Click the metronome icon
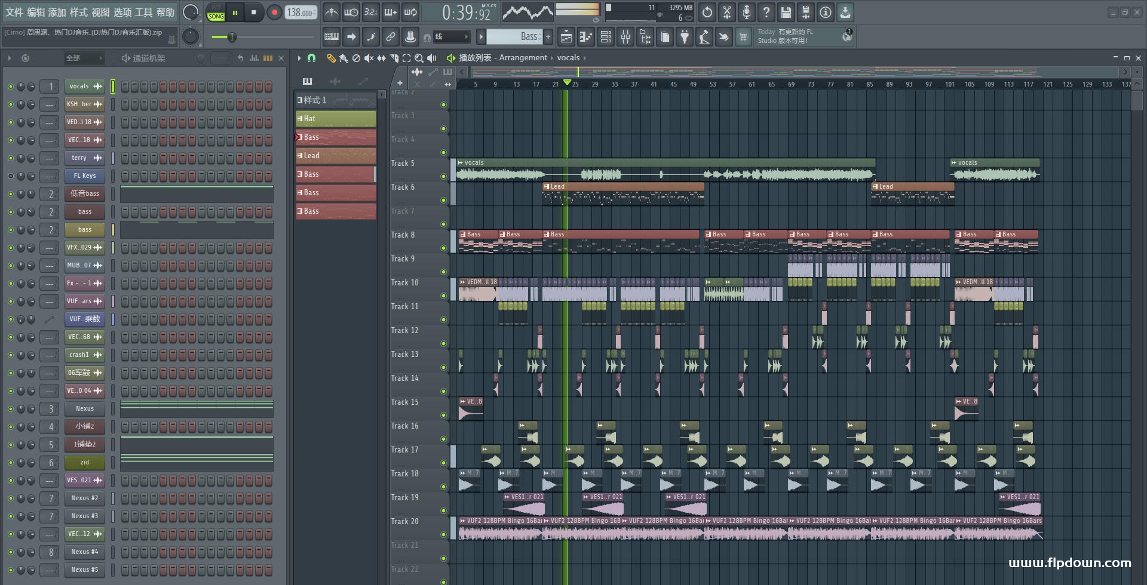Viewport: 1147px width, 585px height. tap(332, 12)
